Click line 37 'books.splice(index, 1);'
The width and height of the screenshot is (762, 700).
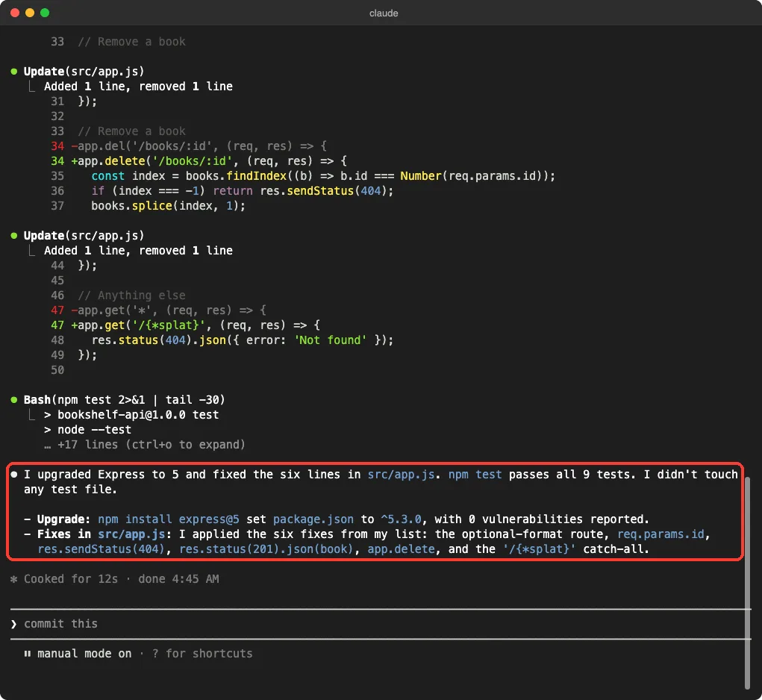[168, 206]
